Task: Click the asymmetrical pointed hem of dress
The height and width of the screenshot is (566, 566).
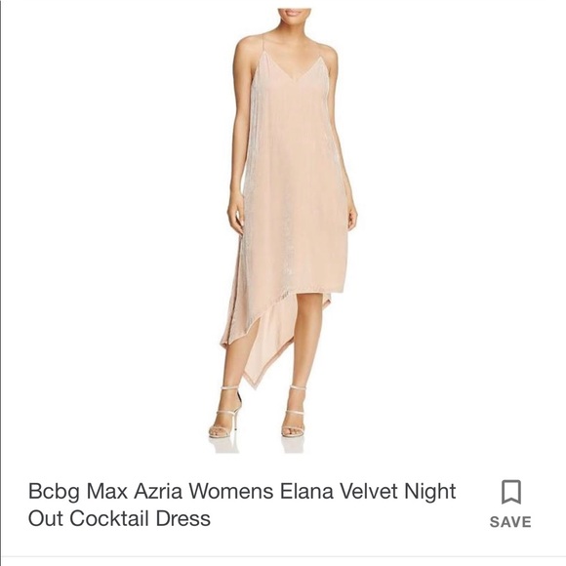Action: point(253,376)
